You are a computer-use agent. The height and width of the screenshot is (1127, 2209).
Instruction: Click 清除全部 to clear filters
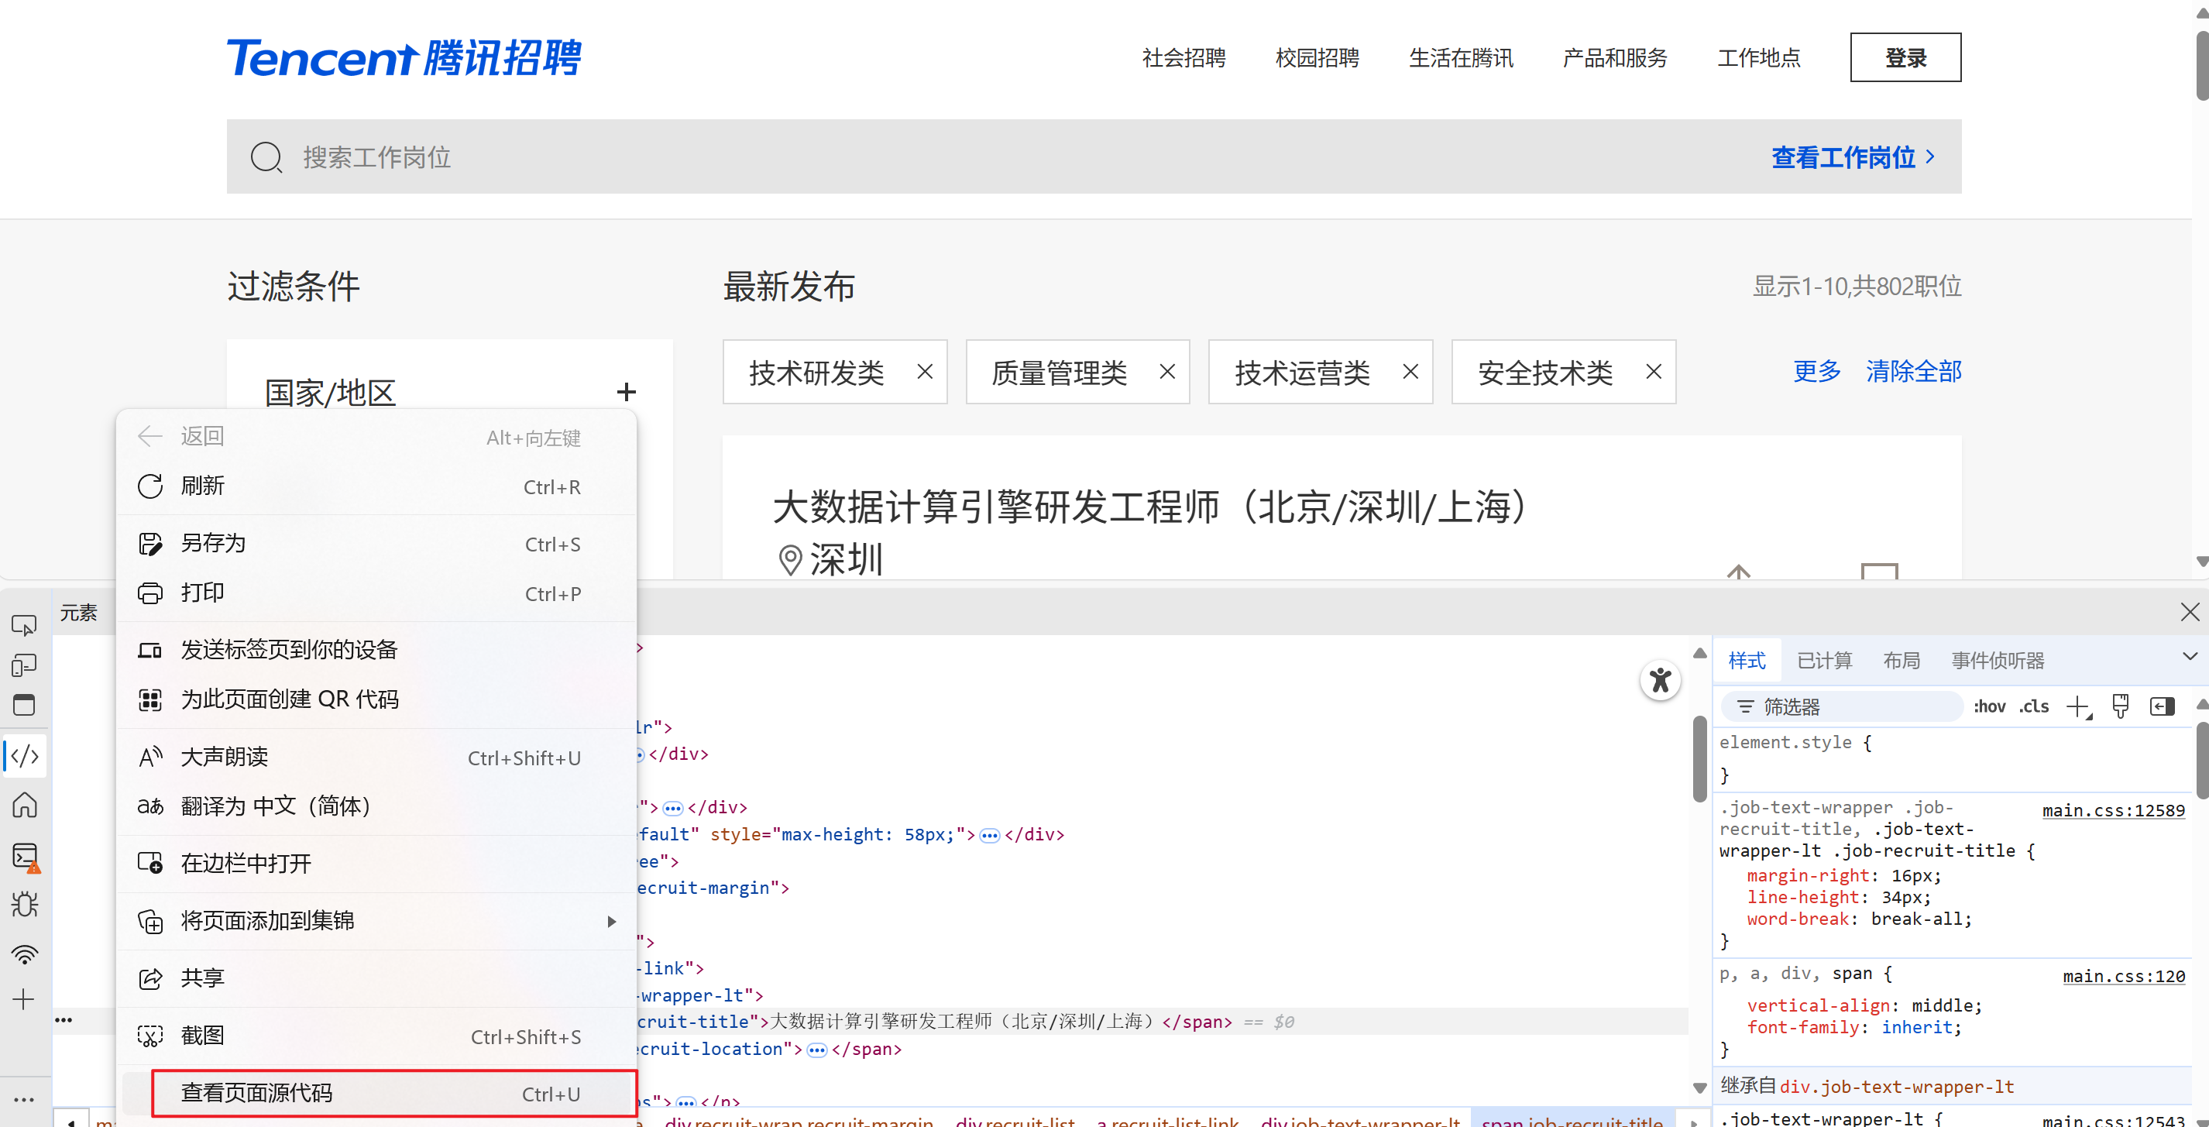[x=1913, y=371]
